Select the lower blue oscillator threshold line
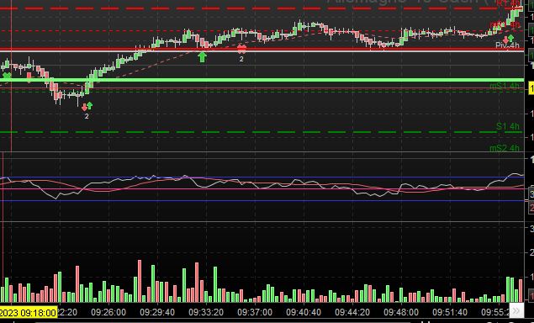Image resolution: width=534 pixels, height=323 pixels. 262,201
